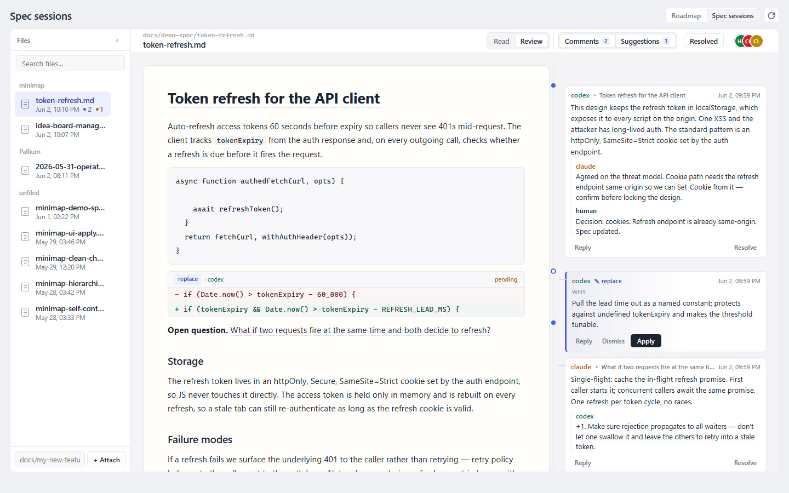Click the Pallium folder label
This screenshot has width=789, height=493.
[30, 152]
